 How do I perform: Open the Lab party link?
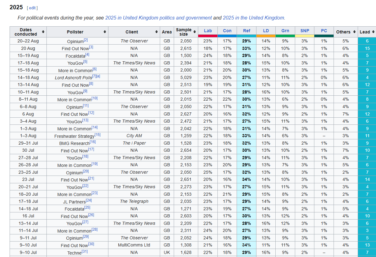click(208, 31)
